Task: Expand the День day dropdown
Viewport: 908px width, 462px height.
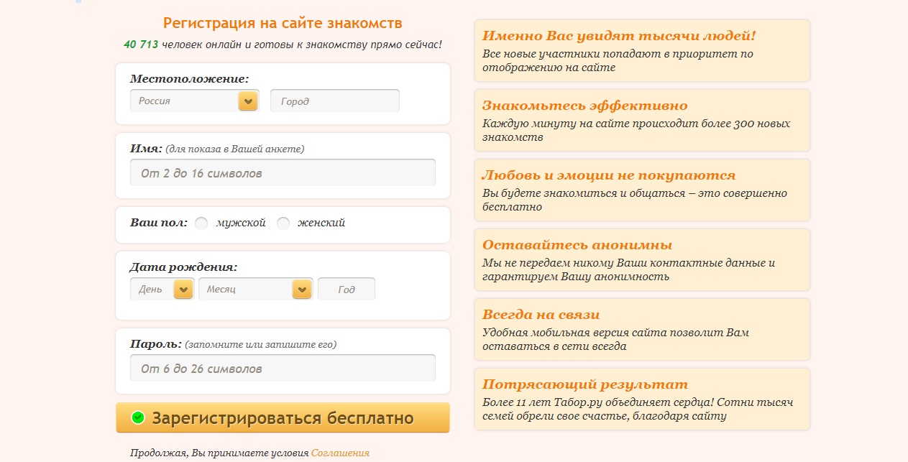Action: click(162, 290)
